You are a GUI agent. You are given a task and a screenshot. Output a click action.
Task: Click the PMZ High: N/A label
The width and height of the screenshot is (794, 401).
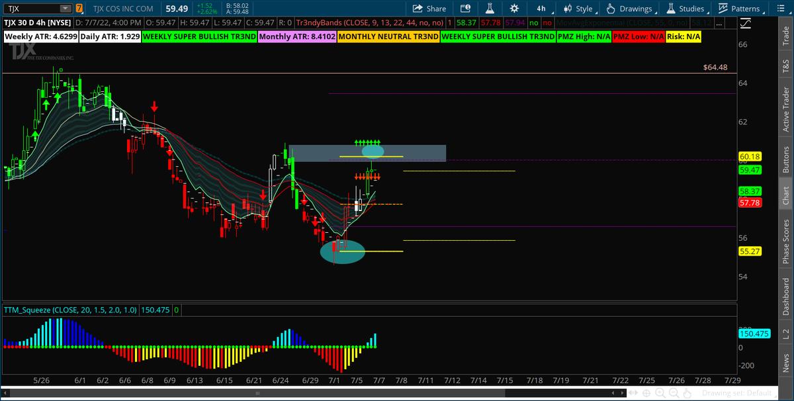(x=585, y=37)
